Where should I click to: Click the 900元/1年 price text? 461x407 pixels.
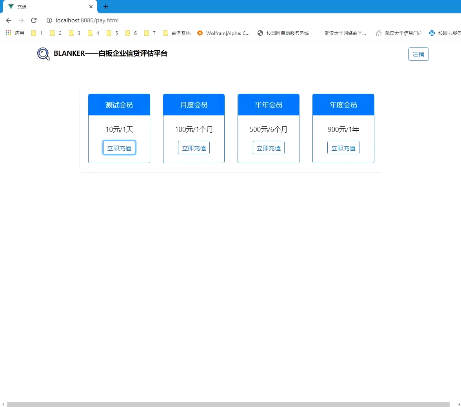343,130
